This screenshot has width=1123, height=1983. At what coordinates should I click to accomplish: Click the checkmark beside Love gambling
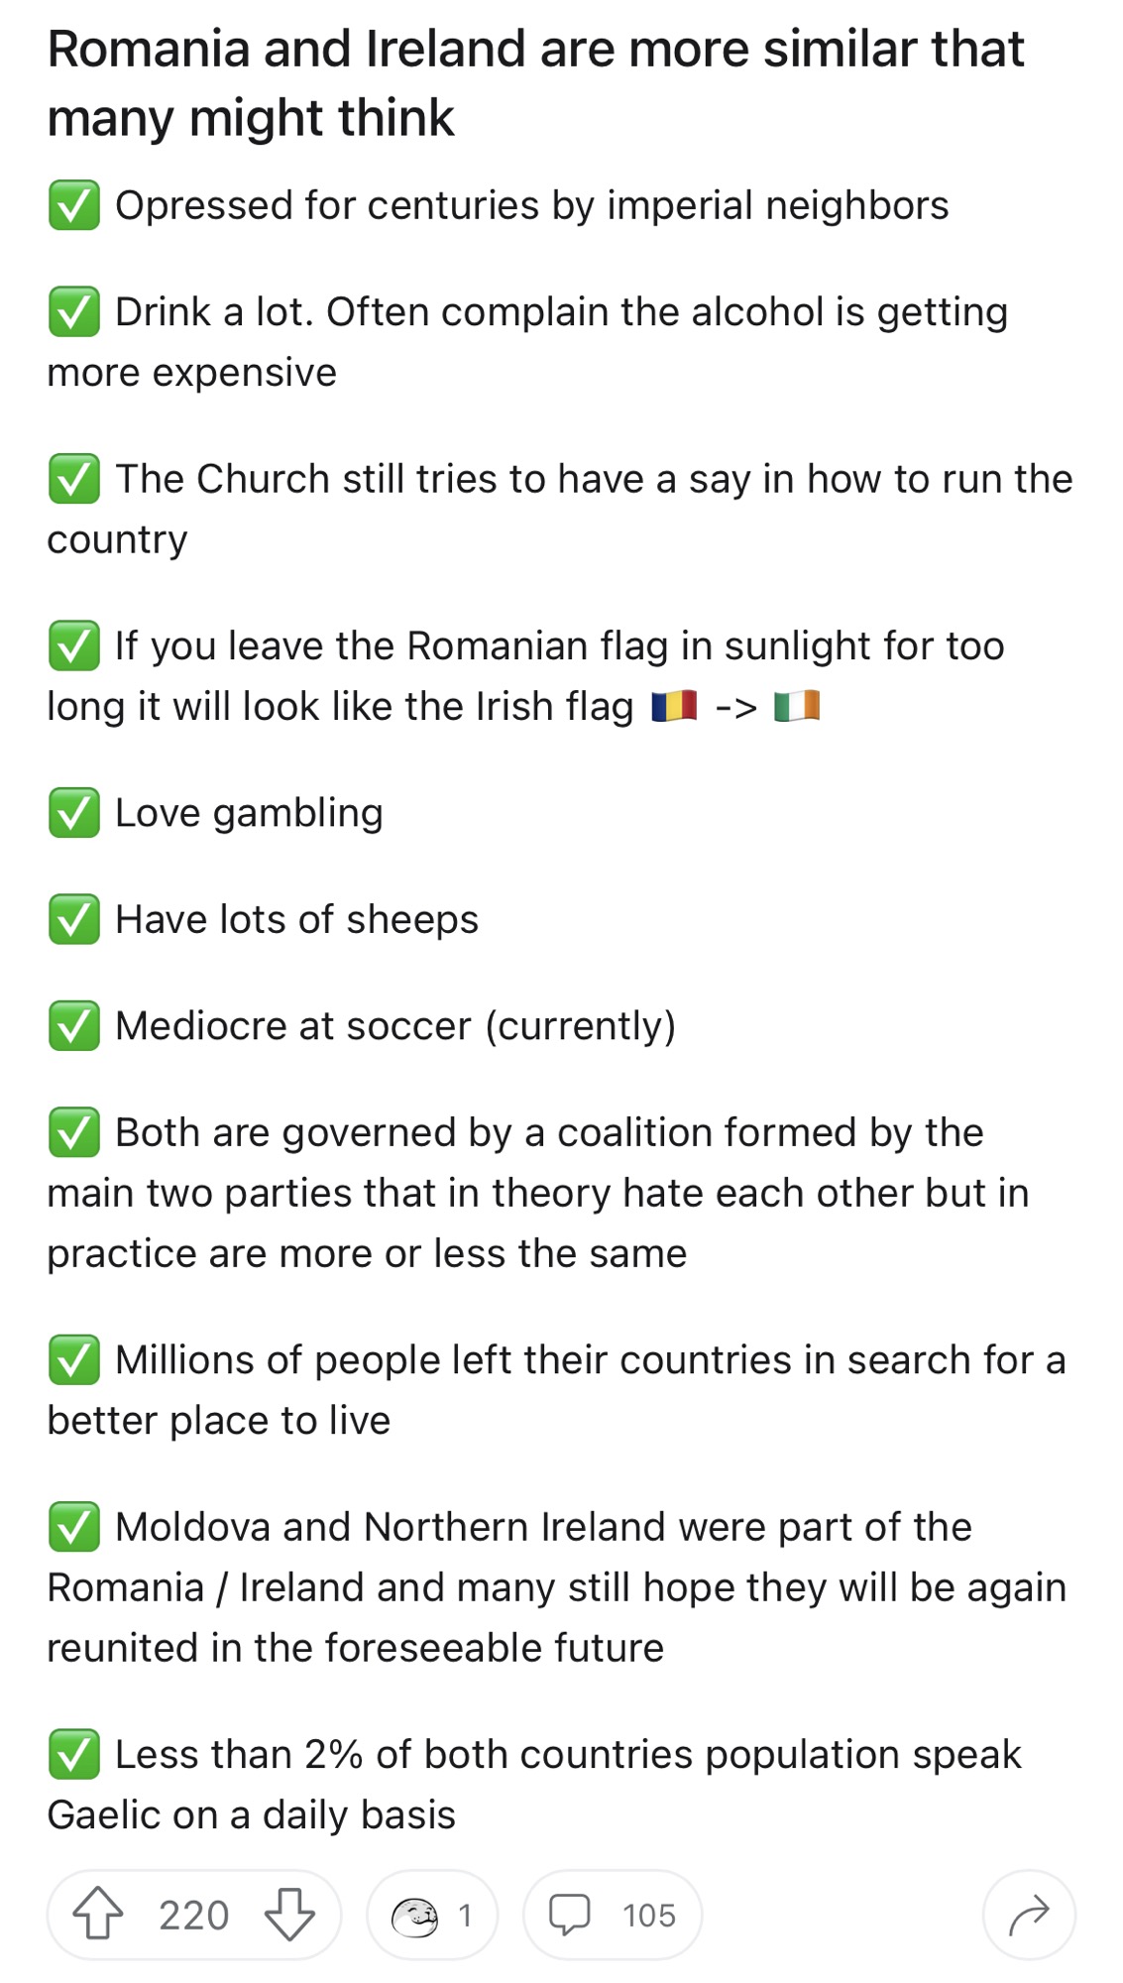(x=72, y=813)
